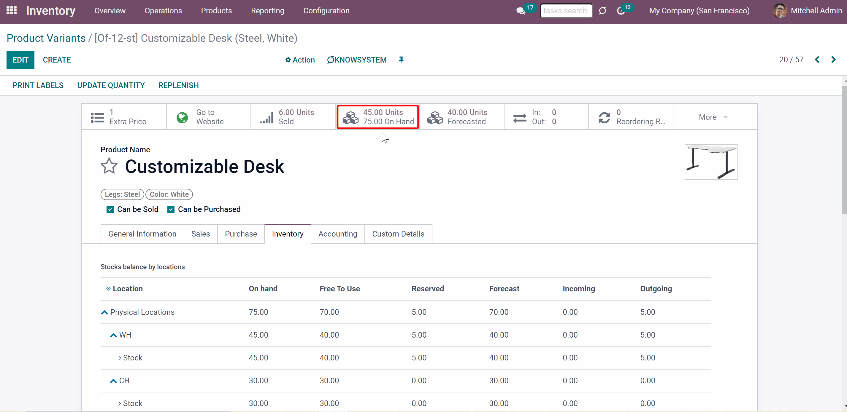The image size is (847, 412).
Task: Open the KNOWSYSTEM link
Action: (357, 60)
